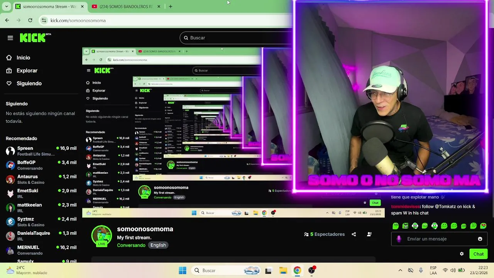Click the follow user icon beside share

[x=369, y=234]
